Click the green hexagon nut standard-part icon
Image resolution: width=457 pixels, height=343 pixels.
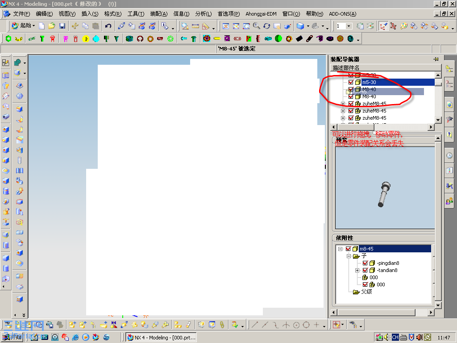pyautogui.click(x=8, y=38)
